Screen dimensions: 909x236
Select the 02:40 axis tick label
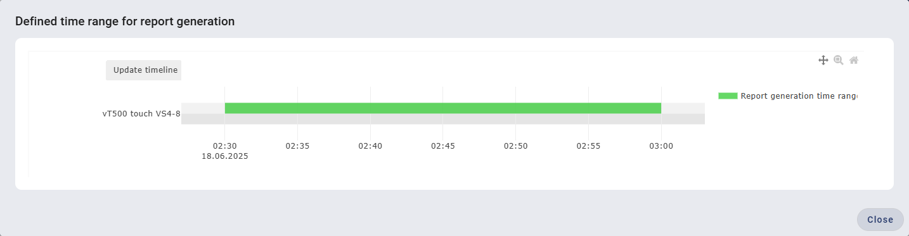pos(370,146)
